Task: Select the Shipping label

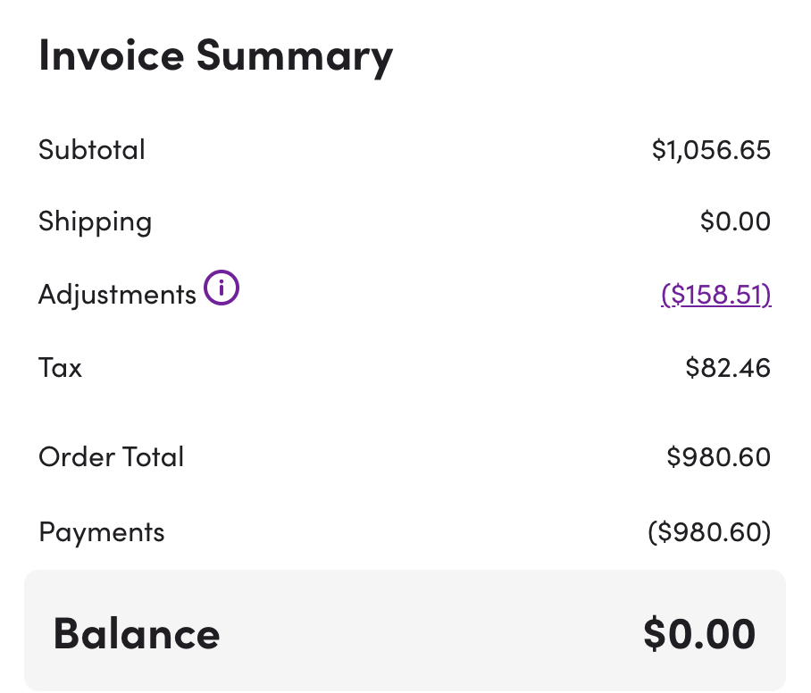Action: click(x=96, y=222)
